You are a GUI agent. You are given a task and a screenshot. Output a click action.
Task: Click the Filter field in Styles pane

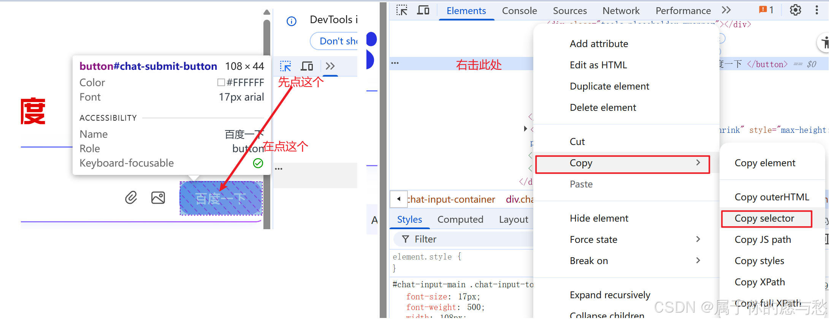[x=464, y=239]
